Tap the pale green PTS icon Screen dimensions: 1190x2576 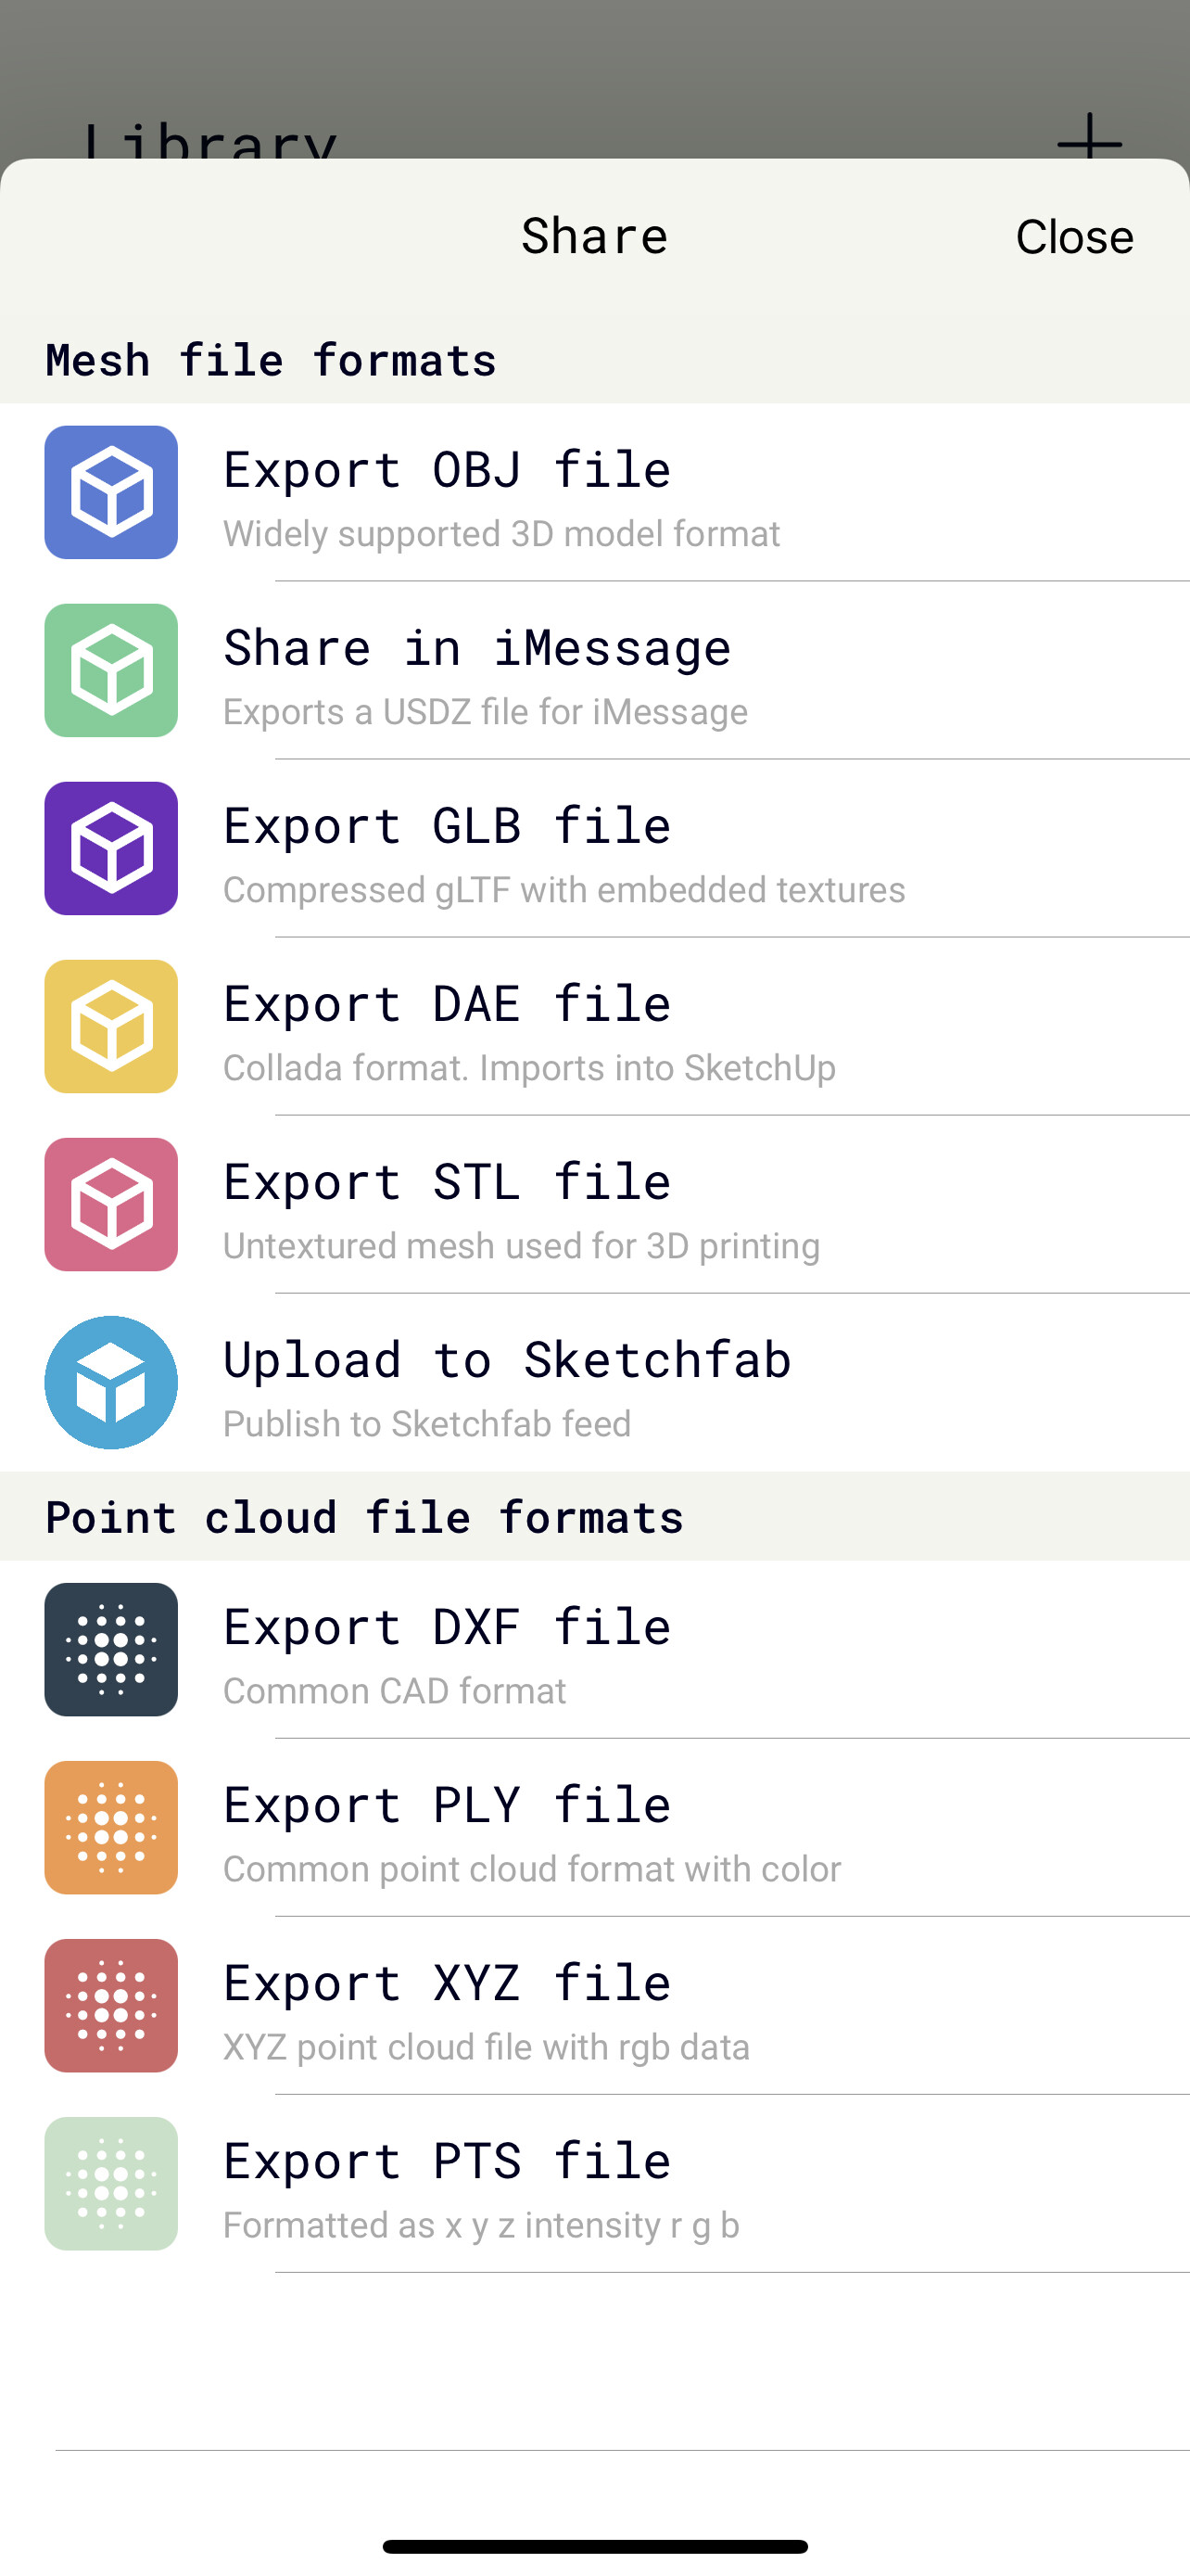(111, 2183)
